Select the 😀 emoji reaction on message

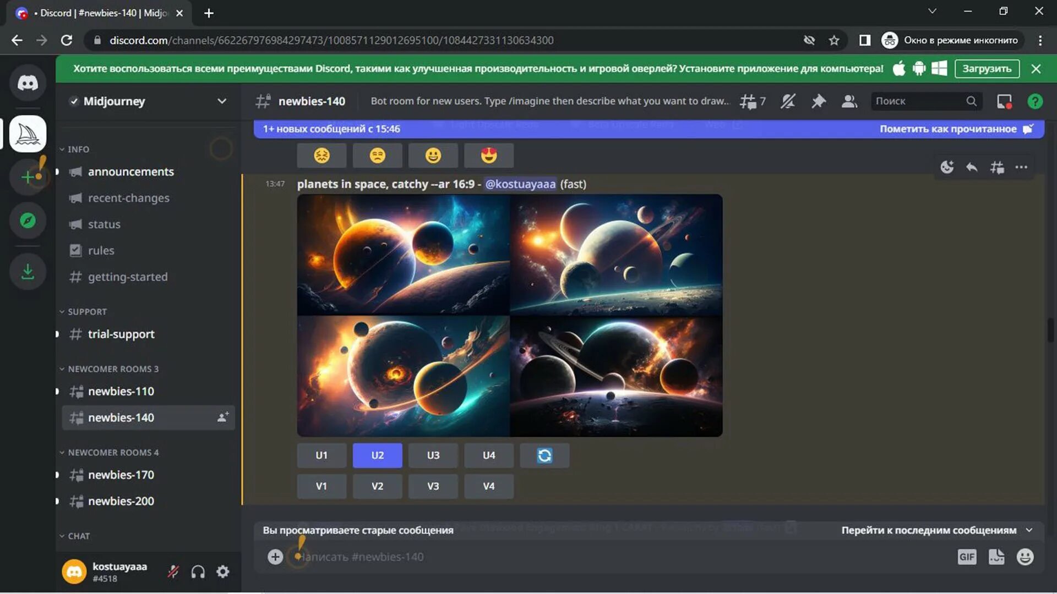point(433,155)
